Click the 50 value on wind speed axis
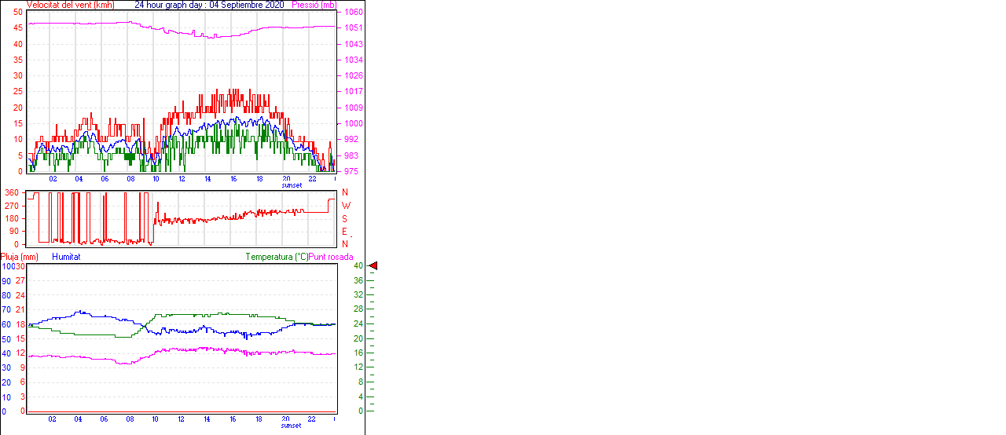1006x435 pixels. pyautogui.click(x=17, y=13)
